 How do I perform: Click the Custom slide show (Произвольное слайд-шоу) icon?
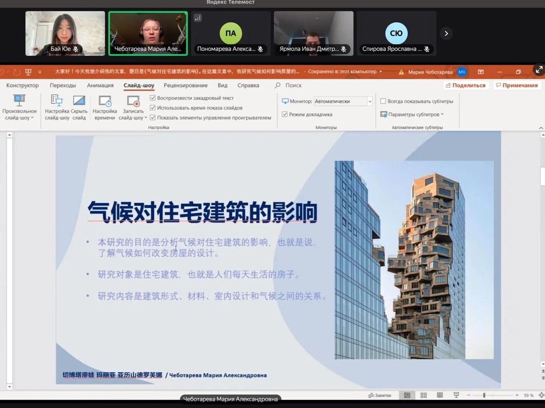19,101
